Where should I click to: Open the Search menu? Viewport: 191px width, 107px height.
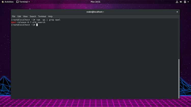(33, 16)
